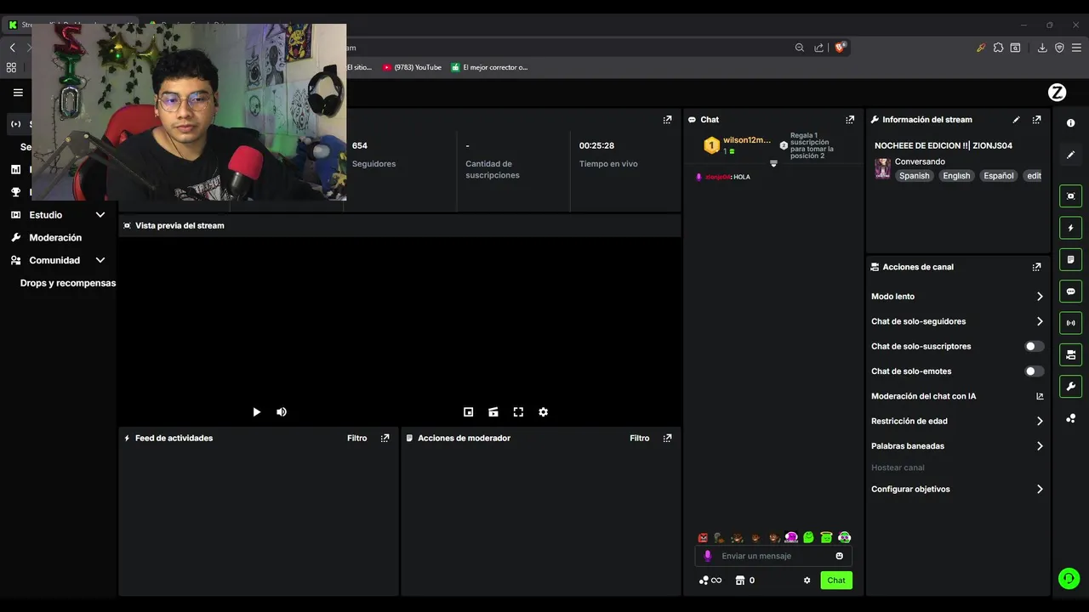Click the Español stream tag
Image resolution: width=1089 pixels, height=612 pixels.
pyautogui.click(x=999, y=176)
